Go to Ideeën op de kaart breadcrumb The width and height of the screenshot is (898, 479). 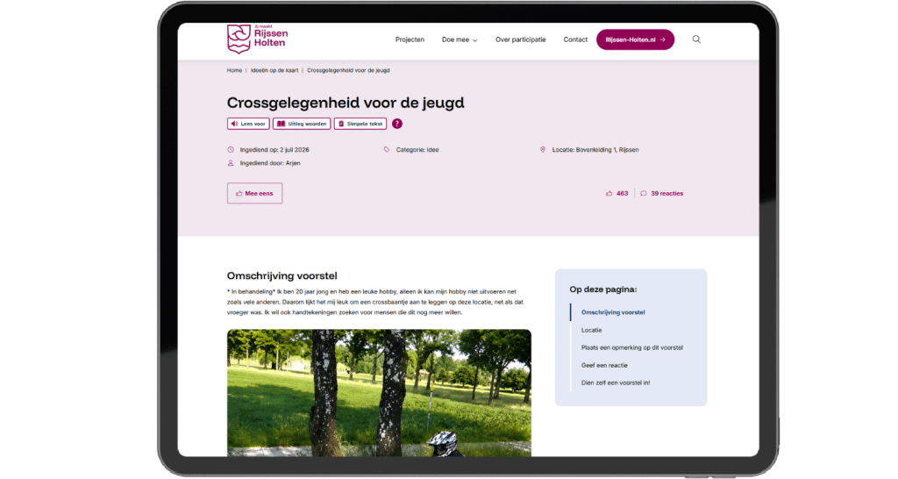click(x=274, y=70)
